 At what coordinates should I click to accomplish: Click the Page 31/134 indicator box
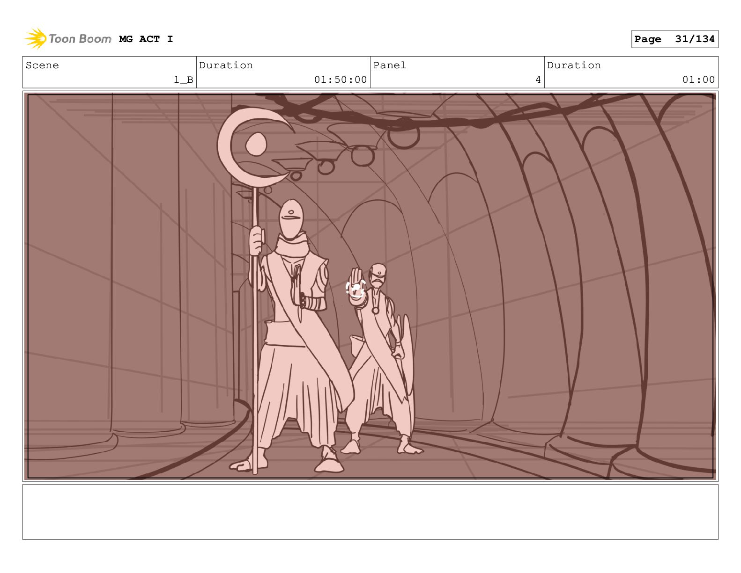pos(674,39)
